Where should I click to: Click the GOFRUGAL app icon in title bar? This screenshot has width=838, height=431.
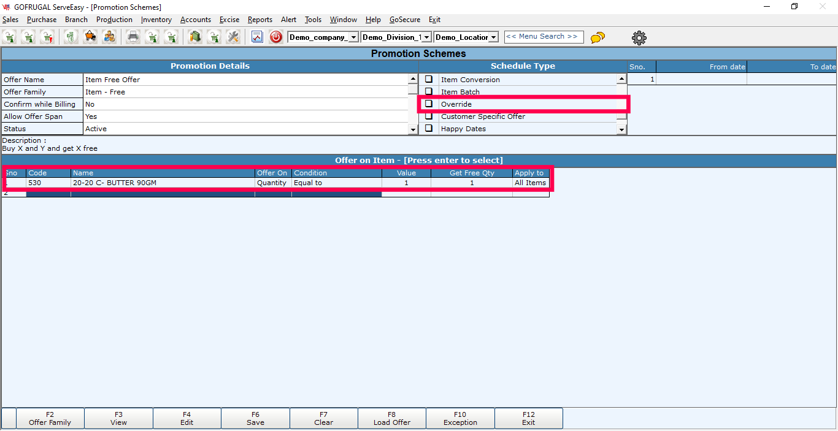tap(7, 7)
